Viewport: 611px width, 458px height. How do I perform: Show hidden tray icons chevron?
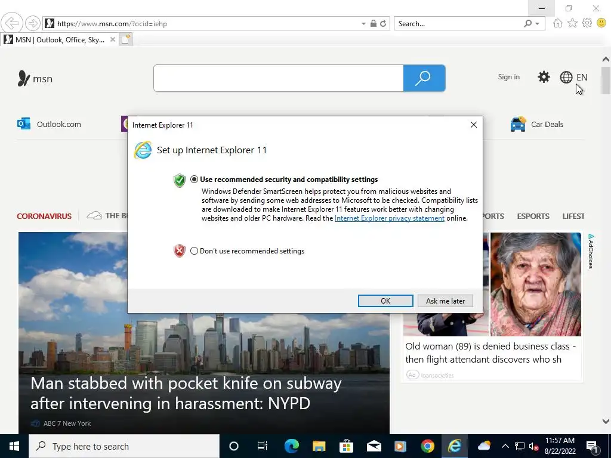505,446
